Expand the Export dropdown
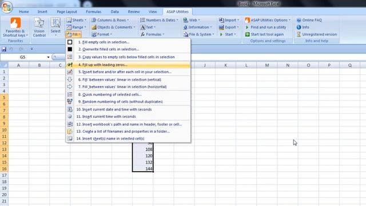366x206 pixels. [229, 27]
